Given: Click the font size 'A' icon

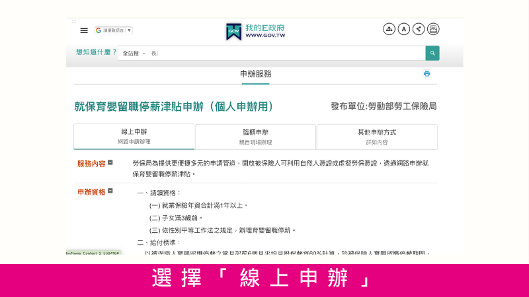Looking at the screenshot, I should [x=404, y=29].
